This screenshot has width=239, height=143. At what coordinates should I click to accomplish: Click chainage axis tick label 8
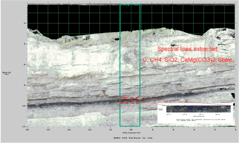pyautogui.click(x=153, y=130)
